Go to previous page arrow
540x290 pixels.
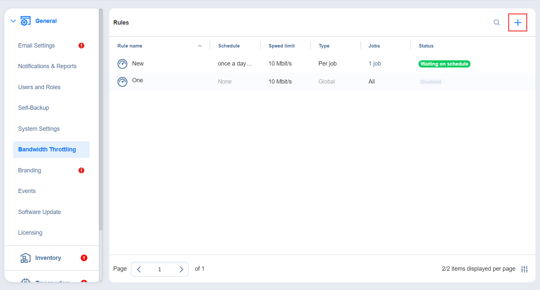(x=139, y=269)
